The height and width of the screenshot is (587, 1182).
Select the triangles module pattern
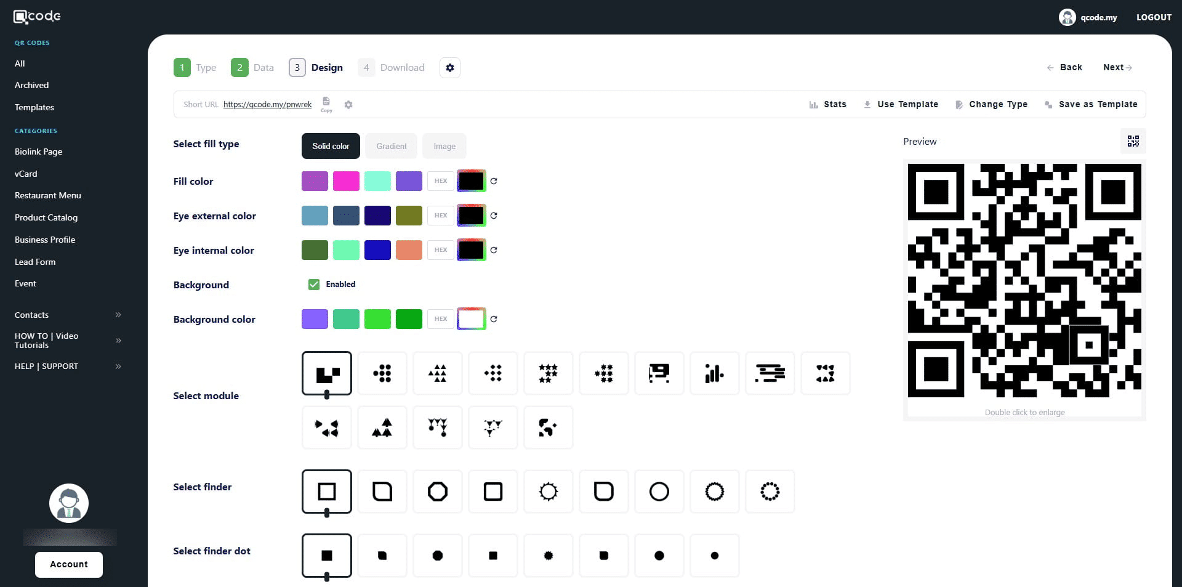(437, 373)
